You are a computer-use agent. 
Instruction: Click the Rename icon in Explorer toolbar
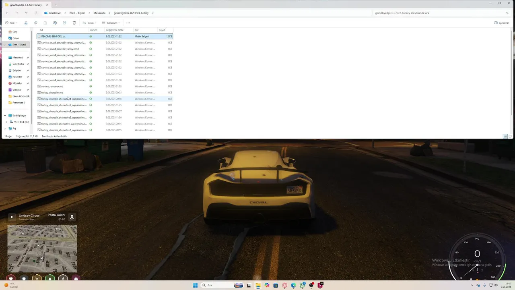[x=55, y=23]
